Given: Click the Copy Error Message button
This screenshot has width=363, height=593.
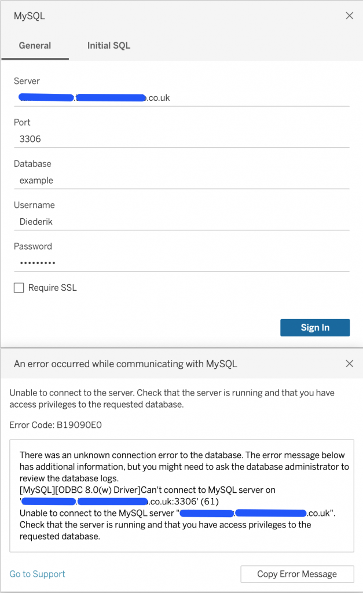Looking at the screenshot, I should (x=297, y=574).
